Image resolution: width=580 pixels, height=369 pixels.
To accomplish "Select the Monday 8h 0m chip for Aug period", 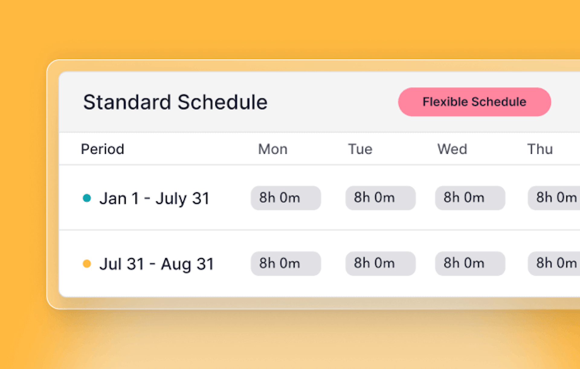I will pyautogui.click(x=285, y=264).
